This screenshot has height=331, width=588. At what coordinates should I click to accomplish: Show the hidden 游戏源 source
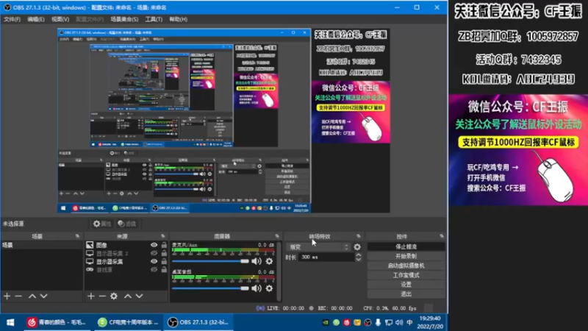point(154,270)
